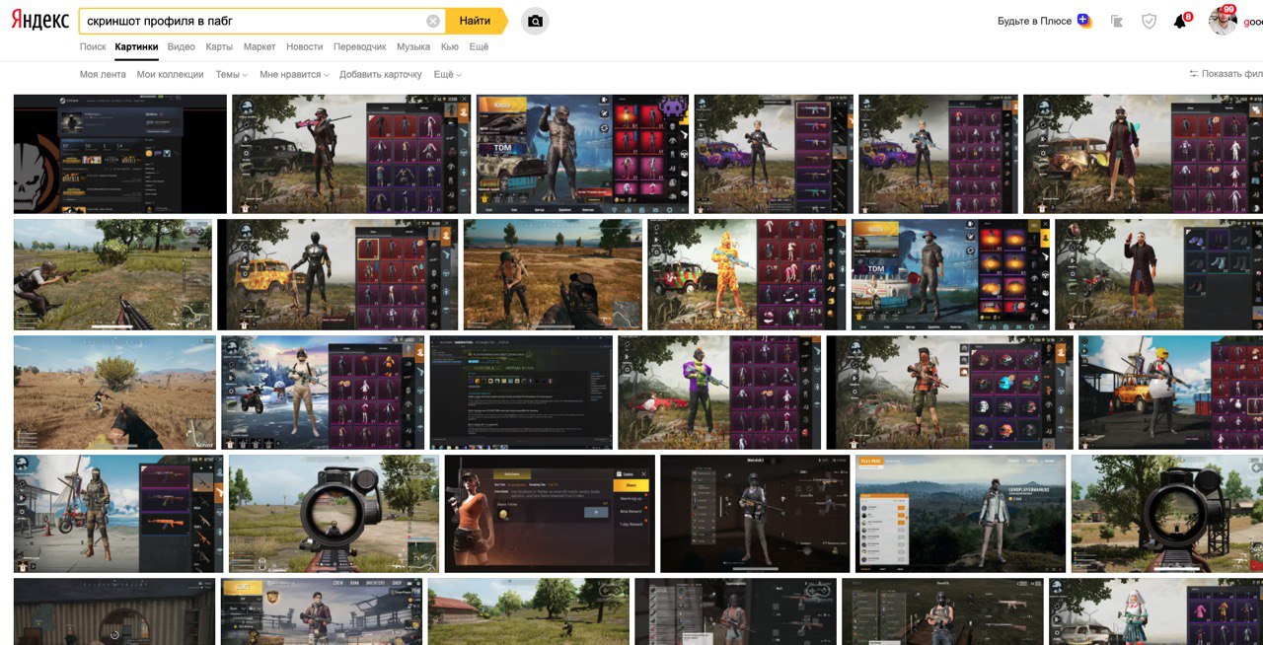This screenshot has height=645, width=1263.
Task: Expand the Ещё dropdown after Добавить карточку
Action: [x=447, y=74]
